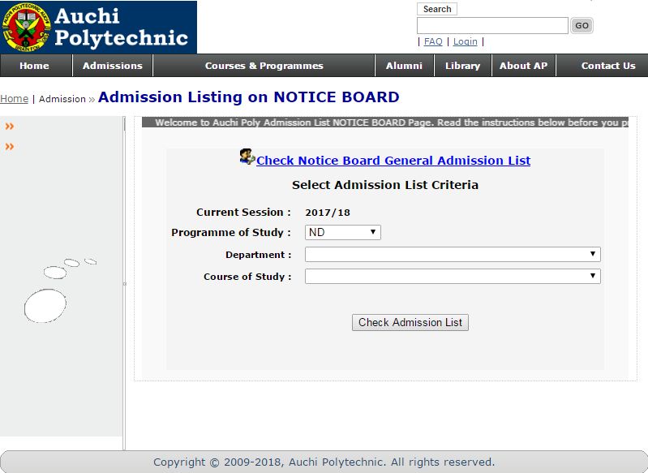Click the Login link
Viewport: 648px width, 473px height.
[x=466, y=41]
